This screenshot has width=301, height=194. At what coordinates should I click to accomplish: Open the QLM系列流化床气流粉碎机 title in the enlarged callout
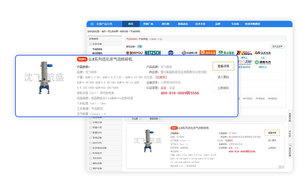[111, 59]
